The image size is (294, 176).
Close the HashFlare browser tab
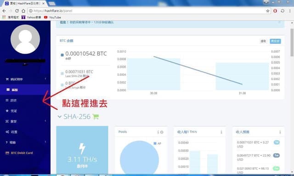point(43,3)
